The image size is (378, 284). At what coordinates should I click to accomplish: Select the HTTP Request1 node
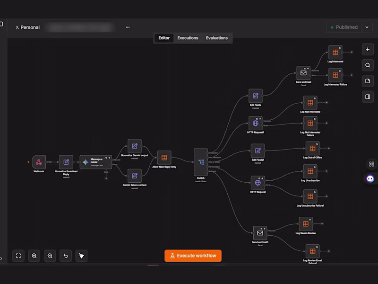(x=256, y=123)
